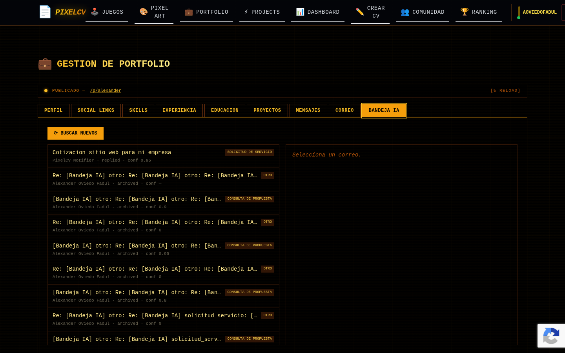The image size is (565, 353).
Task: Switch to the Mensajes tab
Action: tap(308, 111)
